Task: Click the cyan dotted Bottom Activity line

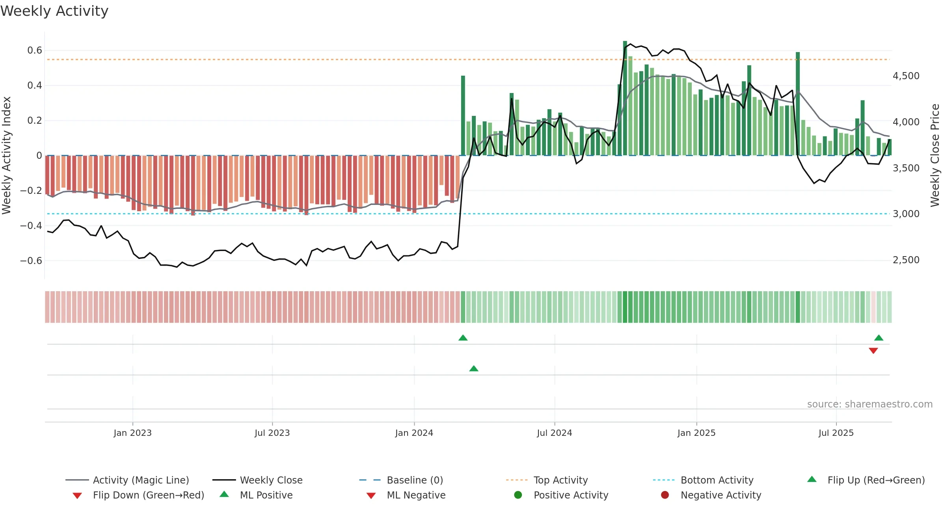Action: tap(468, 214)
